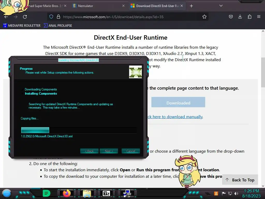
Task: Click the download manually link
Action: pyautogui.click(x=175, y=117)
